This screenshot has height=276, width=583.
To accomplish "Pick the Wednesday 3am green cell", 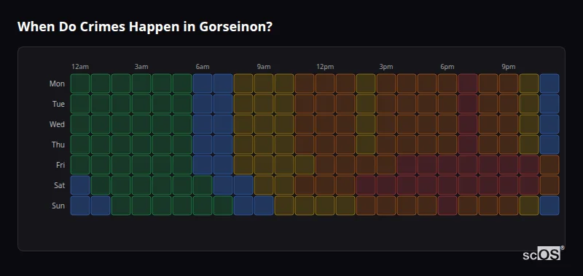I will coord(141,124).
